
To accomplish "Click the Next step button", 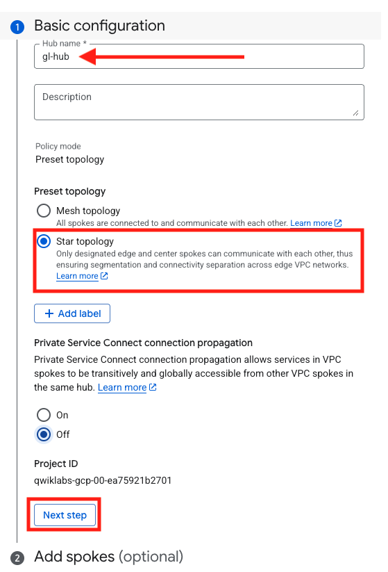I will pos(65,515).
